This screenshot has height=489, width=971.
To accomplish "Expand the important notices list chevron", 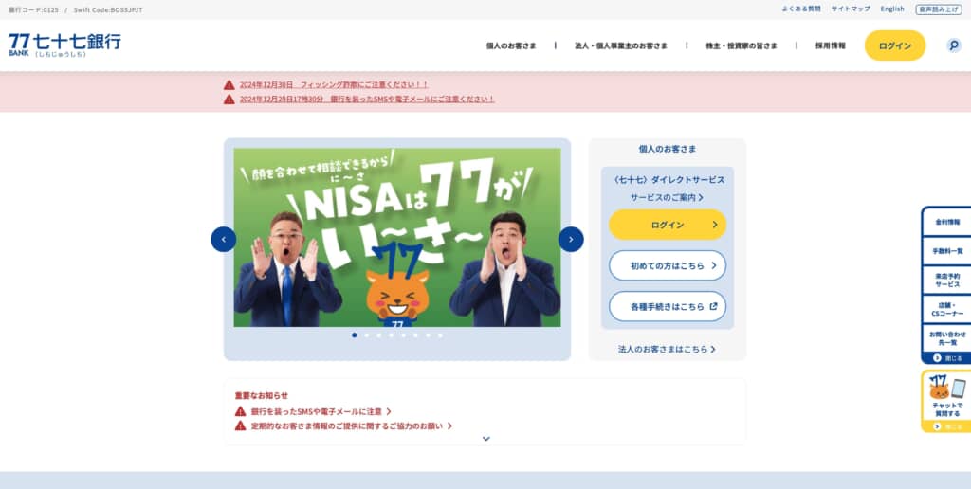I will (486, 438).
